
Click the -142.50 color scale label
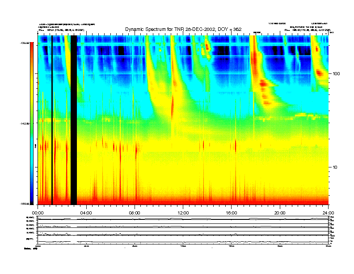[25, 124]
